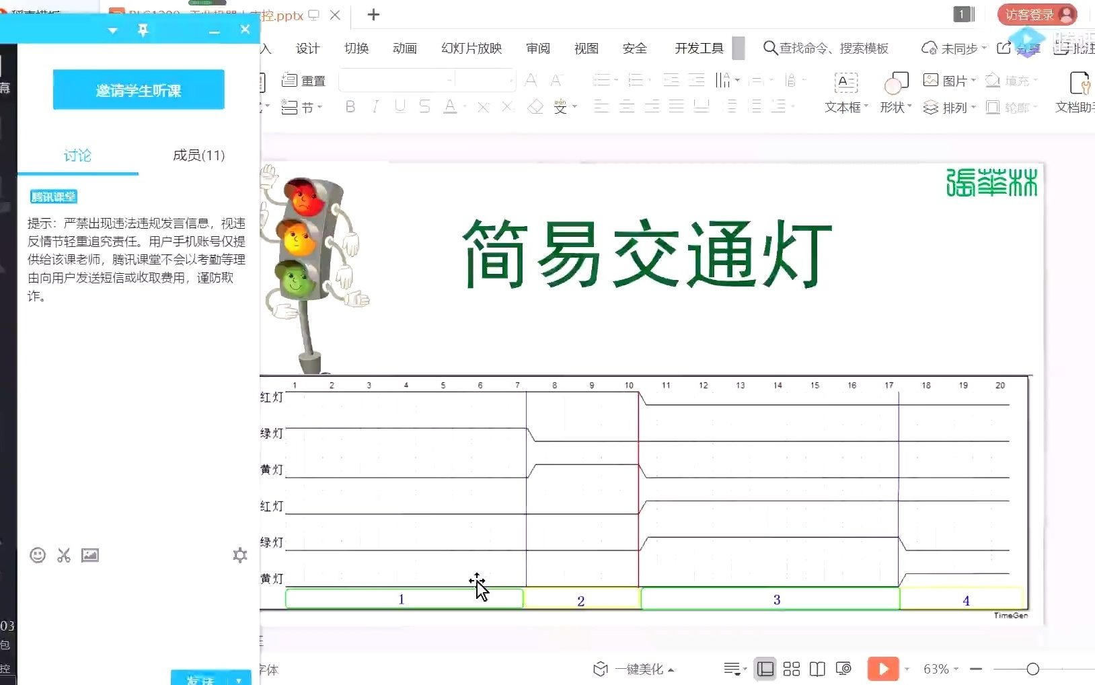The width and height of the screenshot is (1095, 685).
Task: Open the 开发工具 developer tools tab
Action: coord(700,48)
